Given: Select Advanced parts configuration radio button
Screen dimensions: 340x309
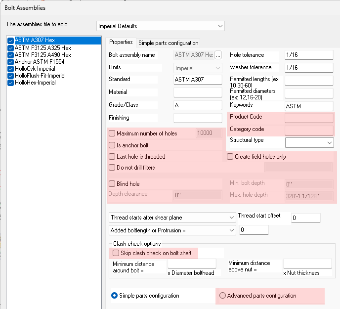Looking at the screenshot, I should [x=223, y=296].
